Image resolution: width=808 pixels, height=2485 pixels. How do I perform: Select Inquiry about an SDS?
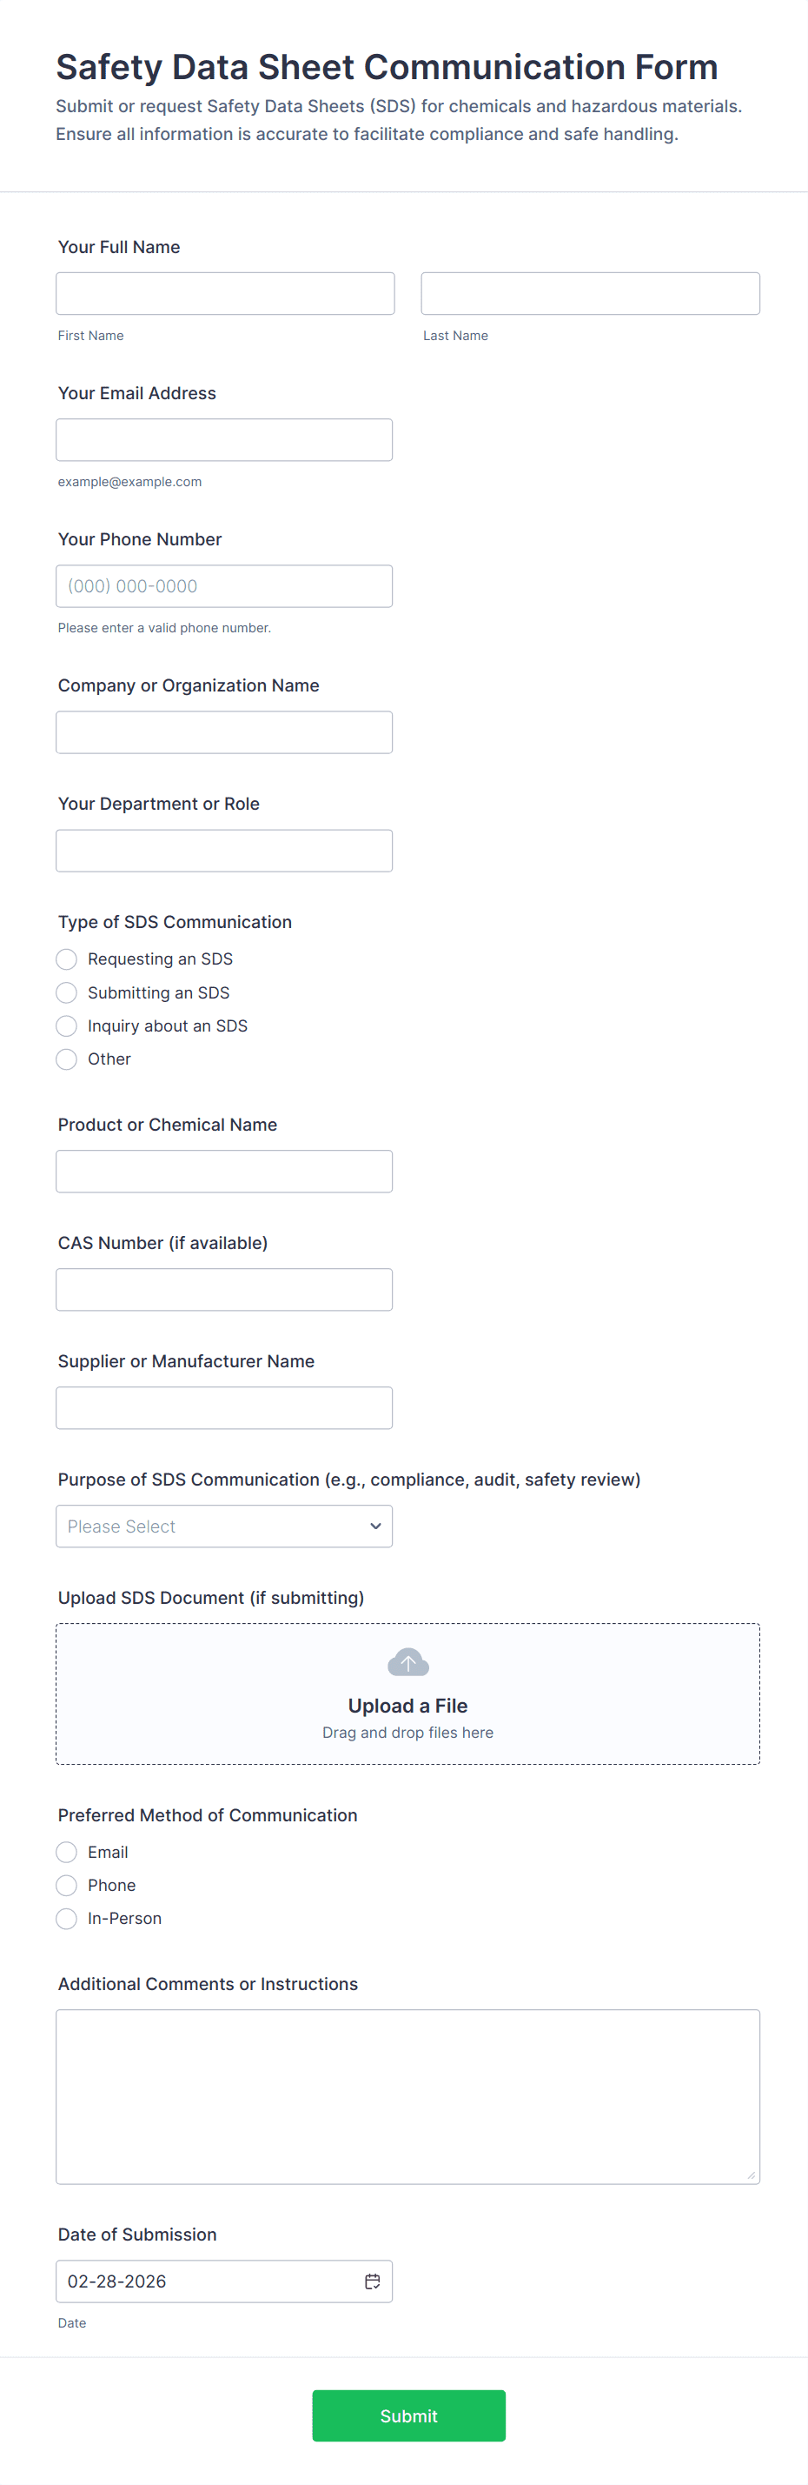click(x=66, y=1025)
